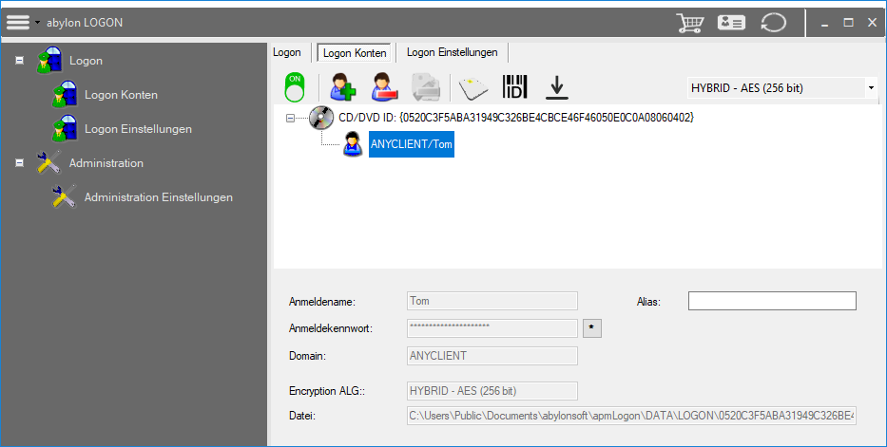
Task: Click the Anmeldename field containing Tom
Action: tap(492, 301)
